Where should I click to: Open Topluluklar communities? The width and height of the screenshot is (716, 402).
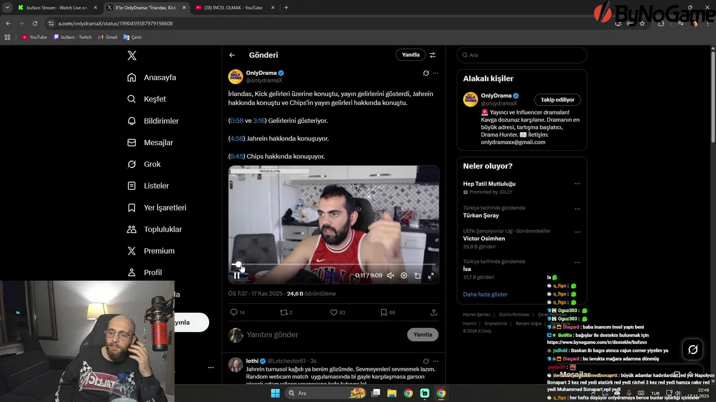[154, 229]
